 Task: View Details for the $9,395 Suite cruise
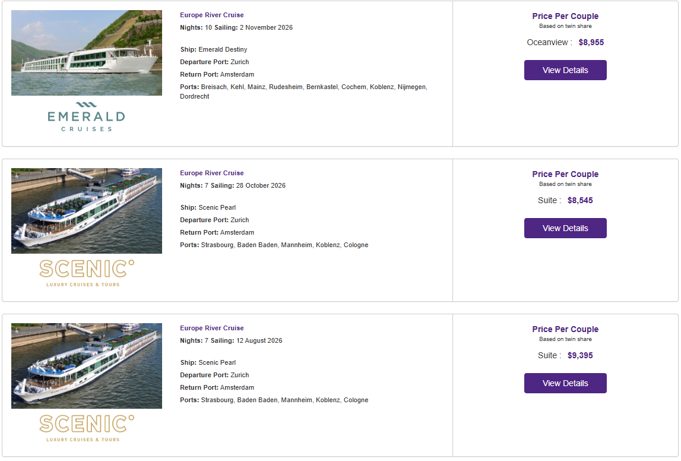(565, 383)
